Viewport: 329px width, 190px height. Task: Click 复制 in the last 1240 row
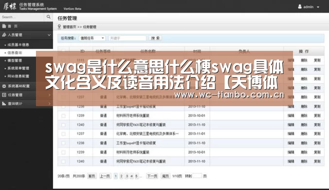(317, 161)
